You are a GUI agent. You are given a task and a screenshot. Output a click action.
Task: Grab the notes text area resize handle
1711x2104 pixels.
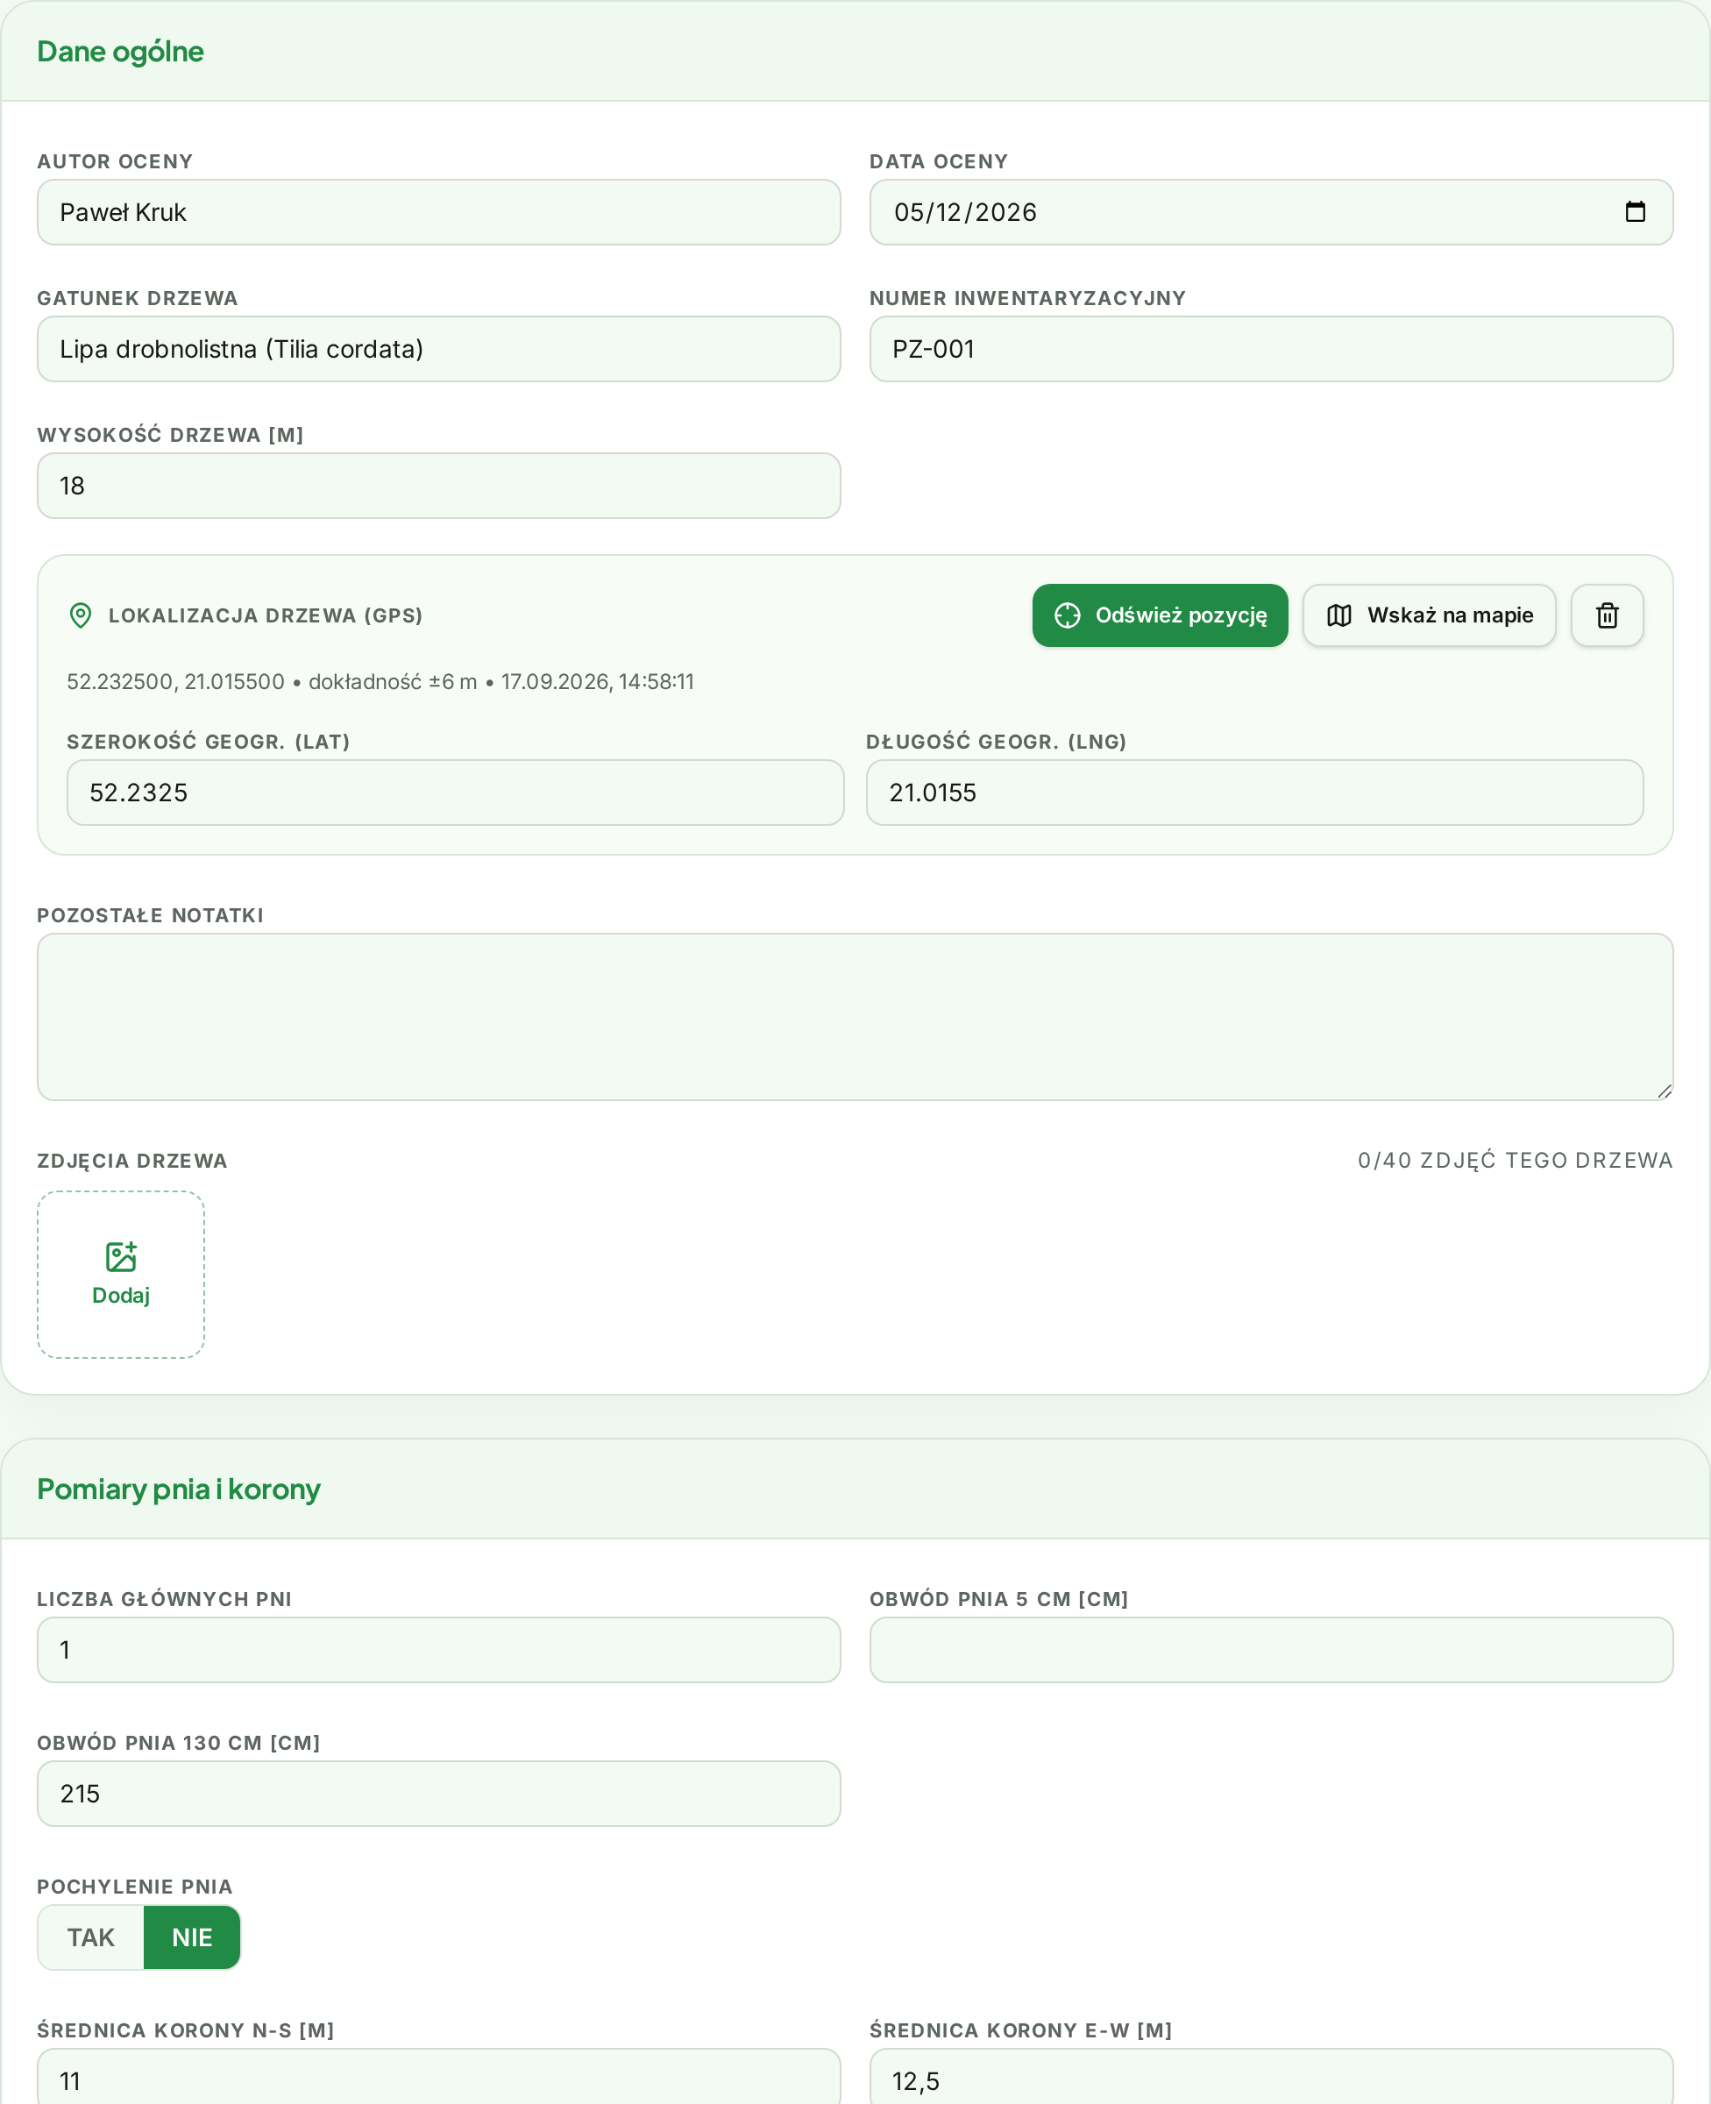pos(1664,1090)
